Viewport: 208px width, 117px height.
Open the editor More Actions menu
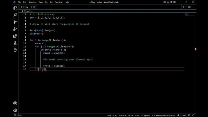click(193, 7)
